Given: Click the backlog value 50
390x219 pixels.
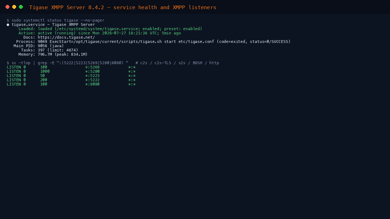Looking at the screenshot, I should (x=42, y=76).
